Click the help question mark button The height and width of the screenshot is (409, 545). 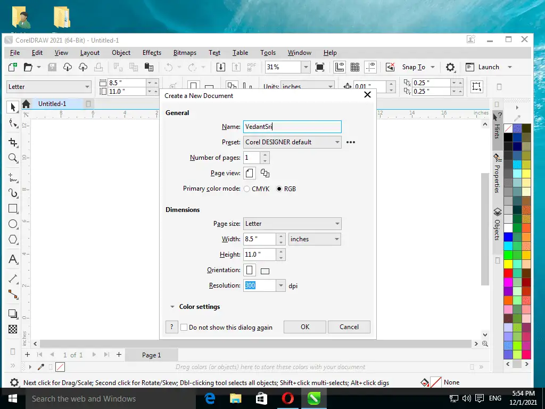point(172,327)
